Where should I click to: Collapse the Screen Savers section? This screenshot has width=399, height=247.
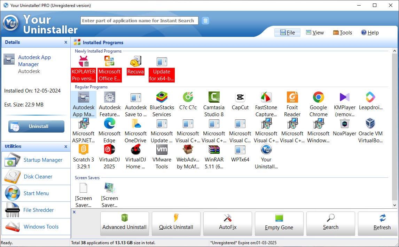(x=87, y=177)
